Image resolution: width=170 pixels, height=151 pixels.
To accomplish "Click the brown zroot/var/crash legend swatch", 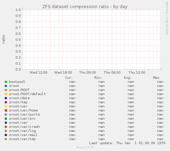I will click(6, 127).
